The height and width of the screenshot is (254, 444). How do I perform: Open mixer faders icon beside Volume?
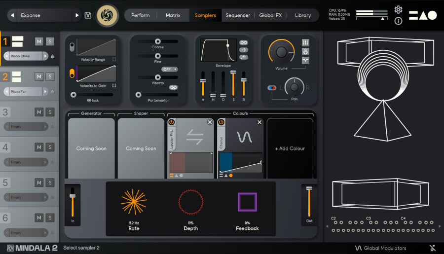[305, 43]
